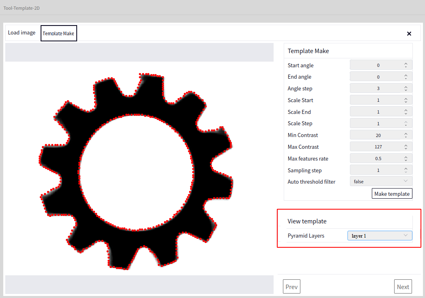Screen dimensions: 425x298
Task: Increase Scale Step with up arrow
Action: (x=406, y=122)
